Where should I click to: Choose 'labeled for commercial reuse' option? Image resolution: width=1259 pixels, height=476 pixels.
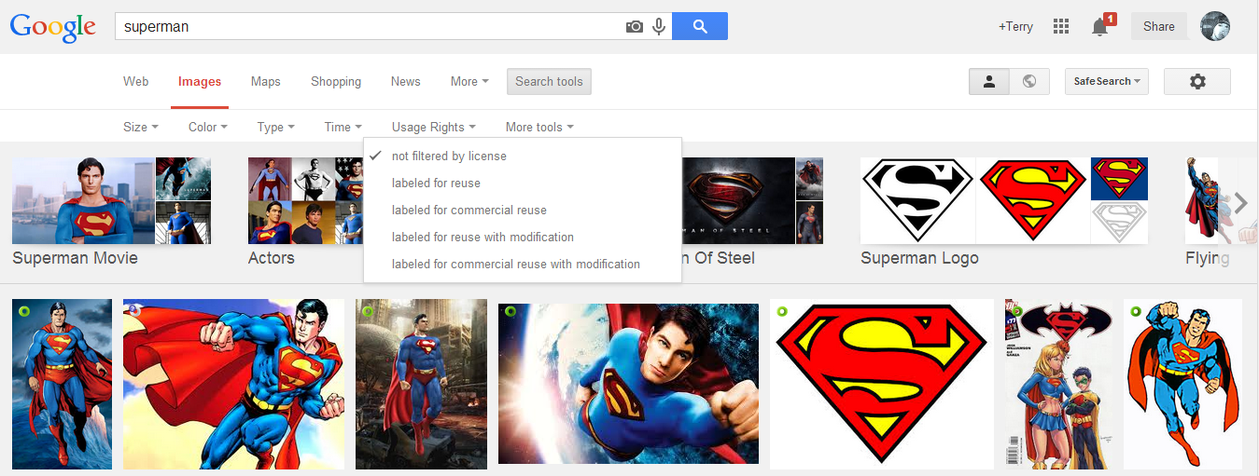(523, 210)
